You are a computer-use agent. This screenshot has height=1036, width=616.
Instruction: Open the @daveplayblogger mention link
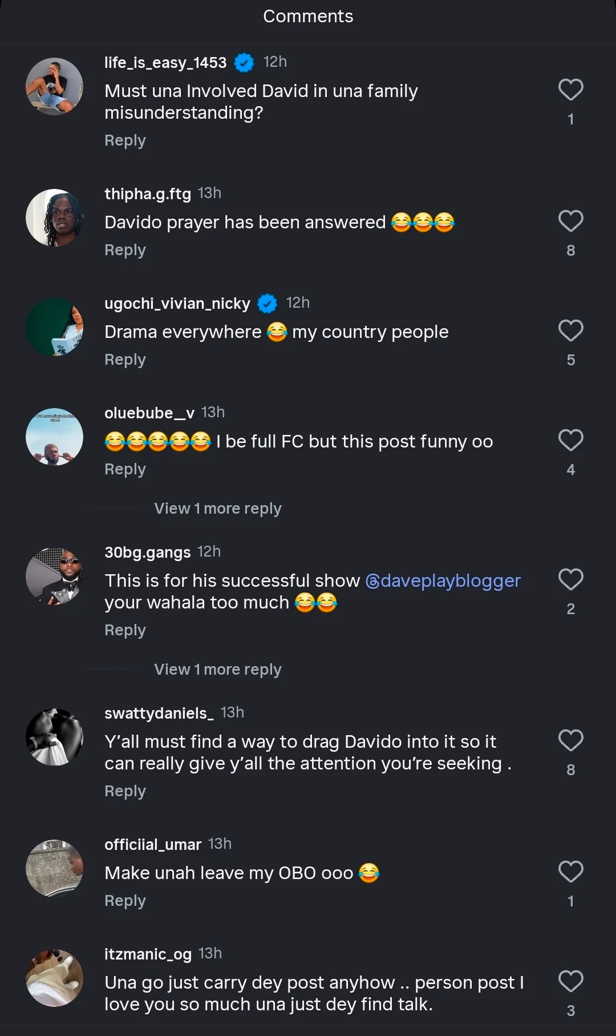tap(443, 581)
